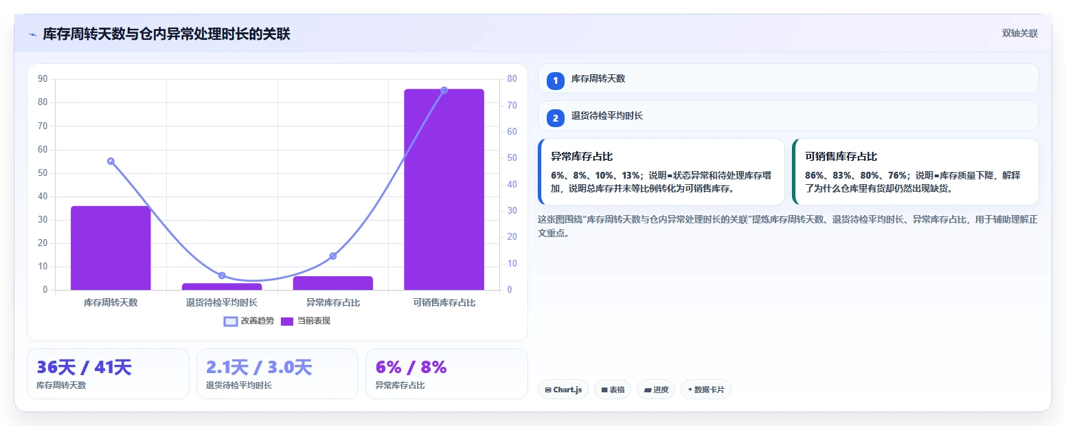Select the 库存周转天数 row numbered 1
Screen dimensions: 1066x426
(788, 78)
